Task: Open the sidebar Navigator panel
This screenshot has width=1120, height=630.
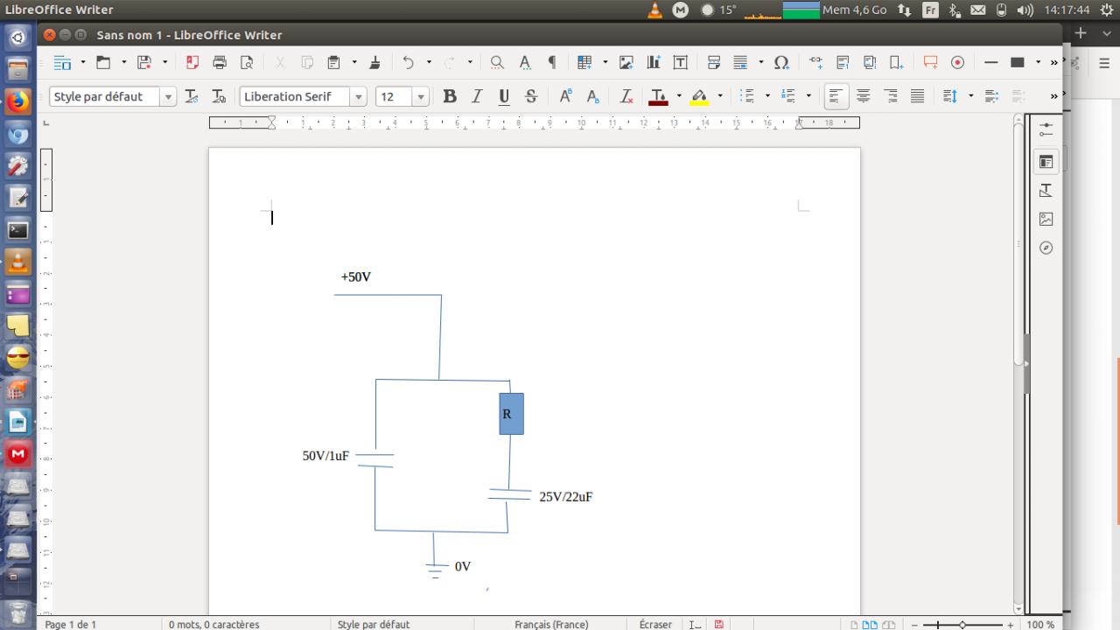Action: coord(1046,248)
